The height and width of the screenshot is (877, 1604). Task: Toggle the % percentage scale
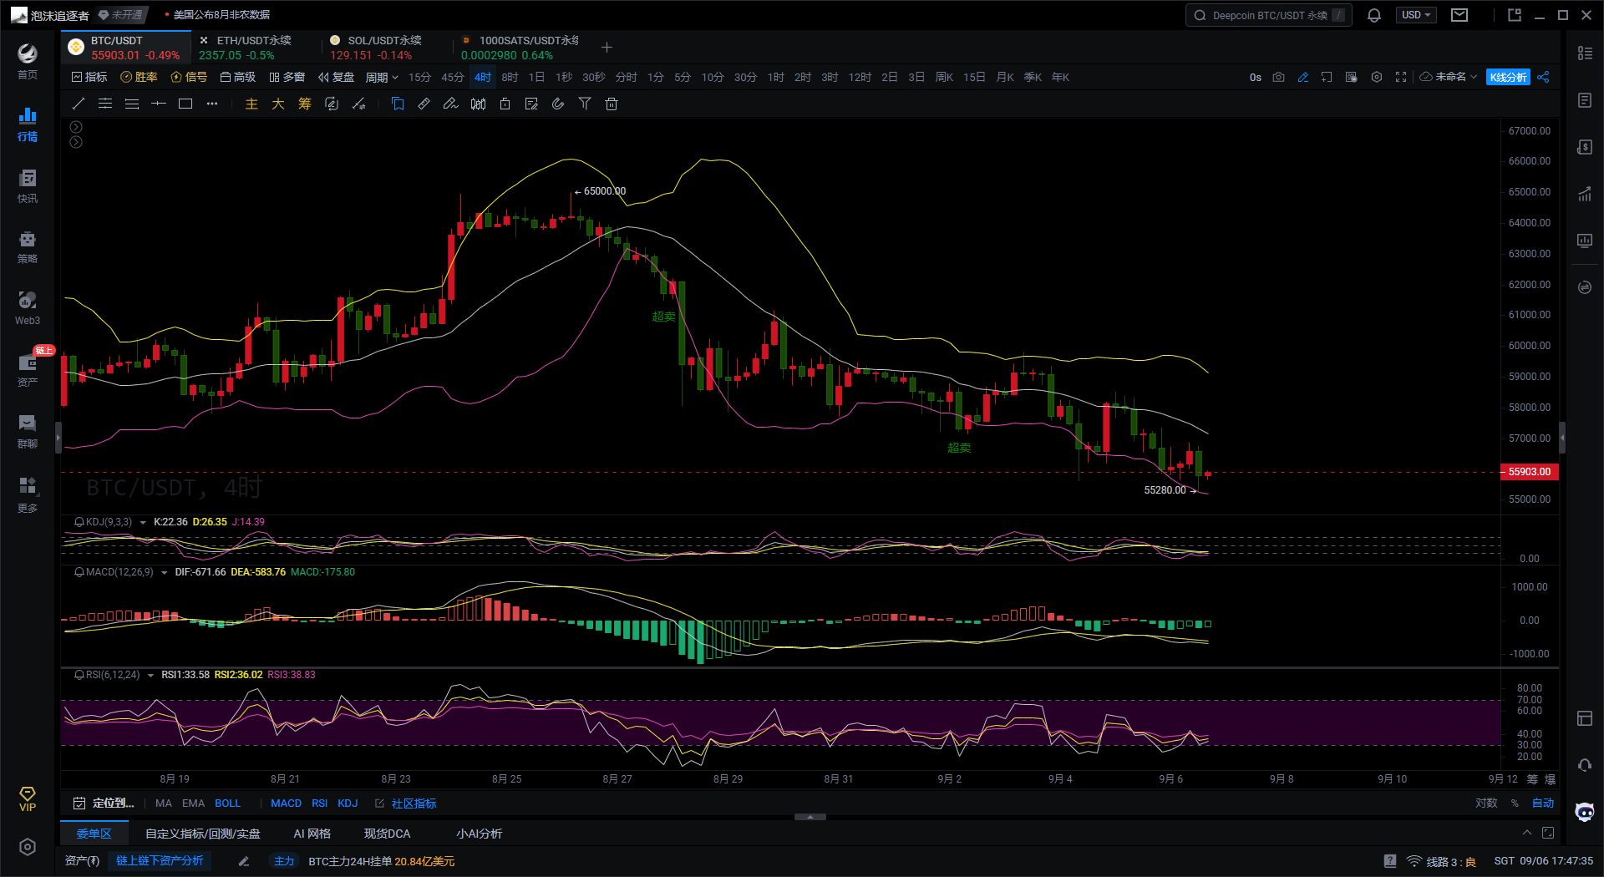[x=1515, y=803]
